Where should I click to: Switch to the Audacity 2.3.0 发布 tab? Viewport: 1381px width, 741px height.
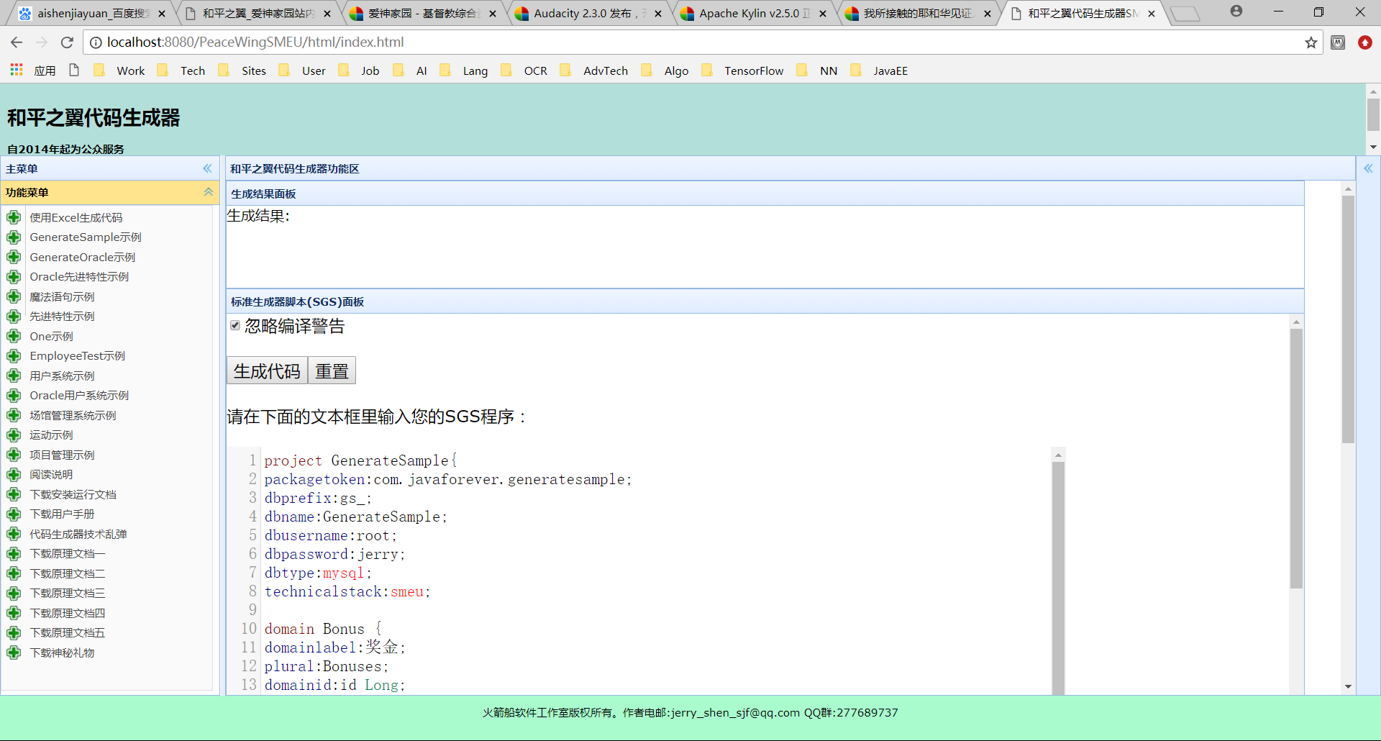pos(590,14)
